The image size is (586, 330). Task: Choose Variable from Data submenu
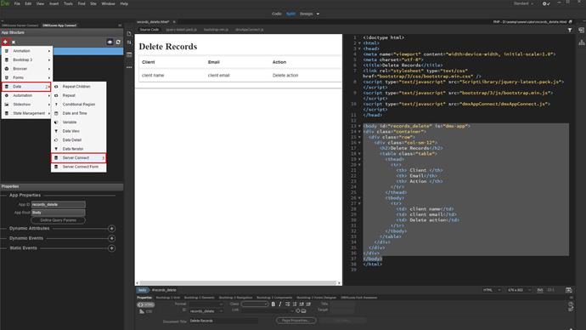pos(78,122)
